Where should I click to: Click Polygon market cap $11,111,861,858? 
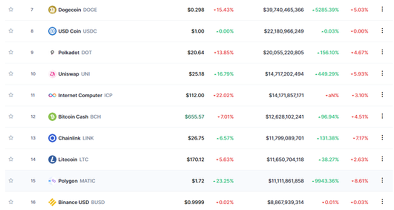(286, 181)
